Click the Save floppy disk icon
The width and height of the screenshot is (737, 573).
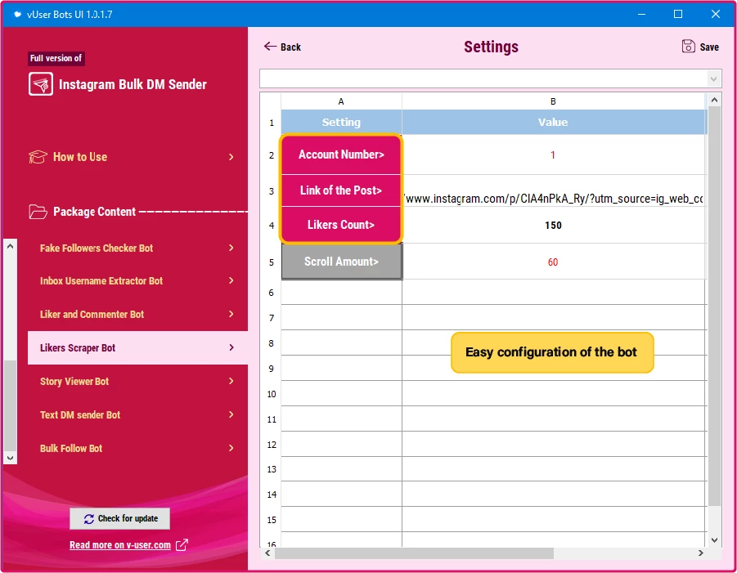pos(688,46)
